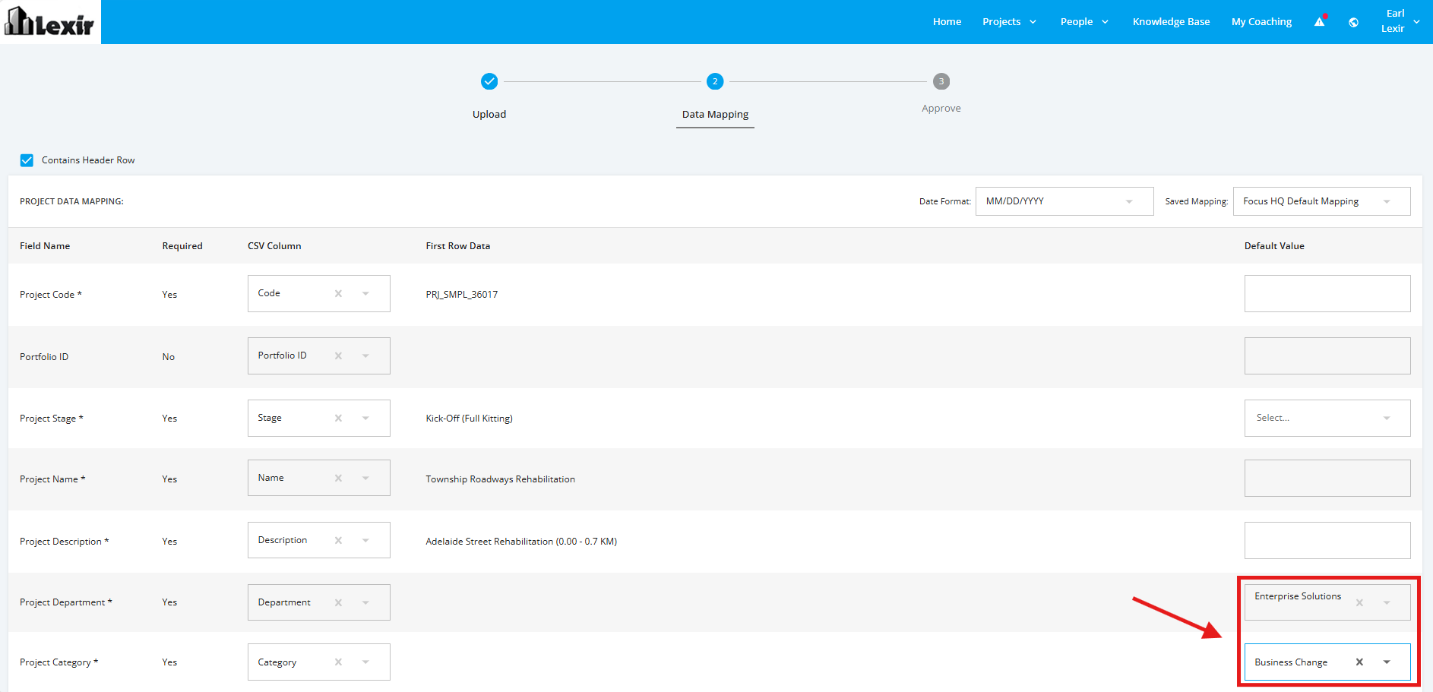Click the Project Name default value field

[1327, 478]
